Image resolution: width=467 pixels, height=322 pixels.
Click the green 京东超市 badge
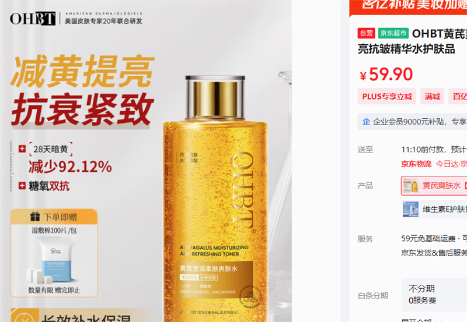tap(393, 33)
